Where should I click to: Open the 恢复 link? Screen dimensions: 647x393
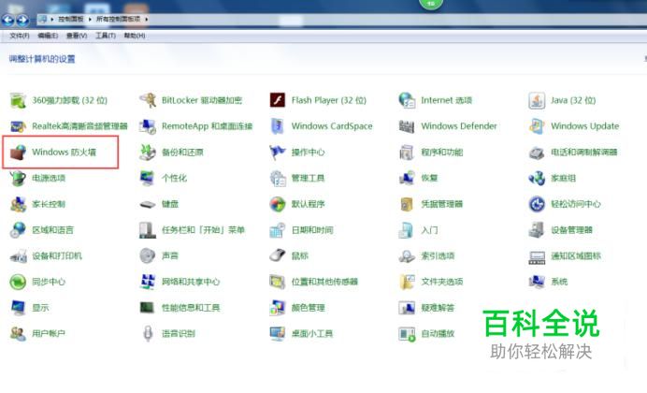tap(429, 179)
